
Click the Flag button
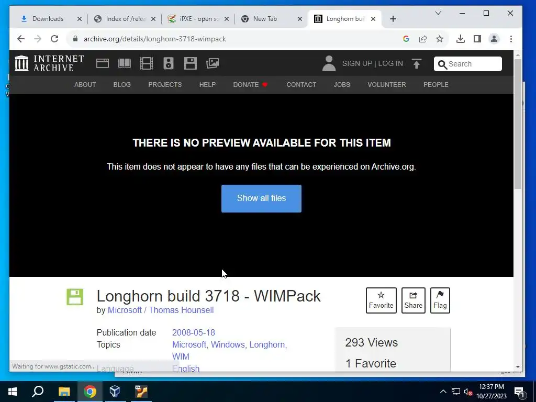click(440, 300)
